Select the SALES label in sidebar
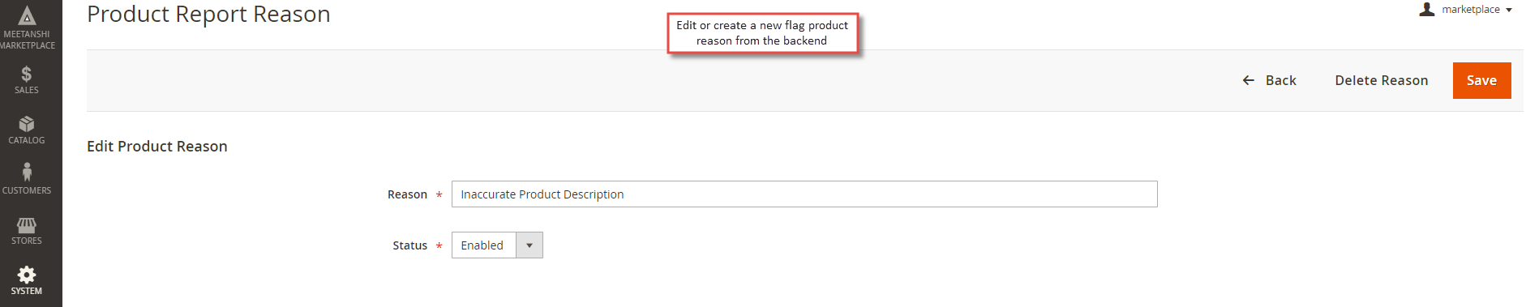1526x307 pixels. 27,90
